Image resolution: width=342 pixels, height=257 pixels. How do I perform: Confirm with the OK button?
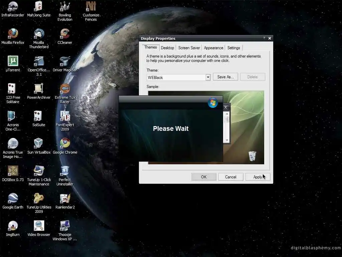tap(204, 177)
